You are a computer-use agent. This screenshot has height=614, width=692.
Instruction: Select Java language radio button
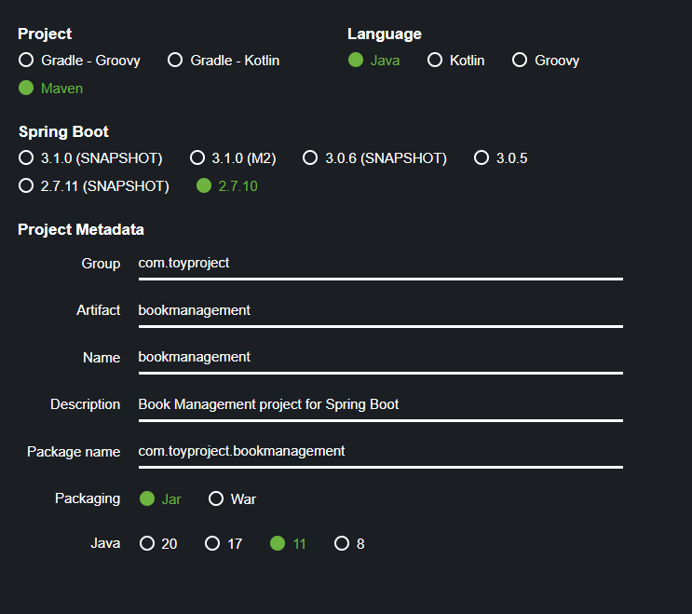(356, 61)
